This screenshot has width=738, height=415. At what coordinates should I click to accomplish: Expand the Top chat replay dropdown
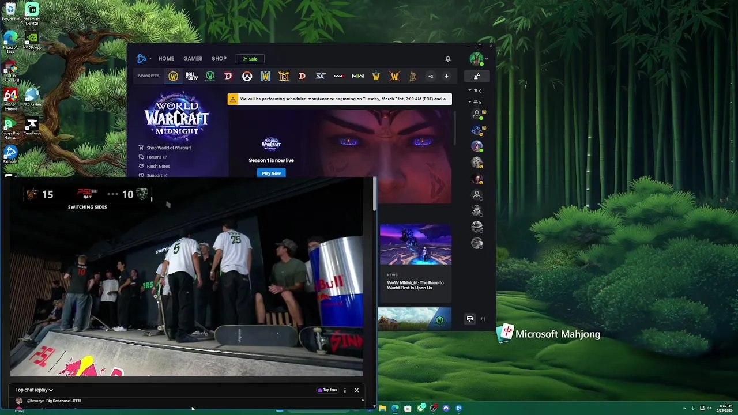[34, 390]
